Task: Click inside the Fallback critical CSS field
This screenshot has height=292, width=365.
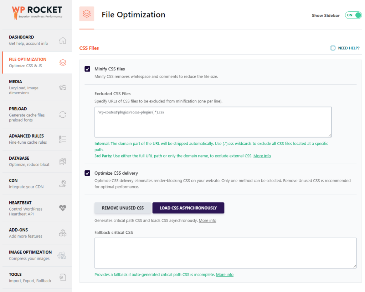Action: tap(225, 253)
